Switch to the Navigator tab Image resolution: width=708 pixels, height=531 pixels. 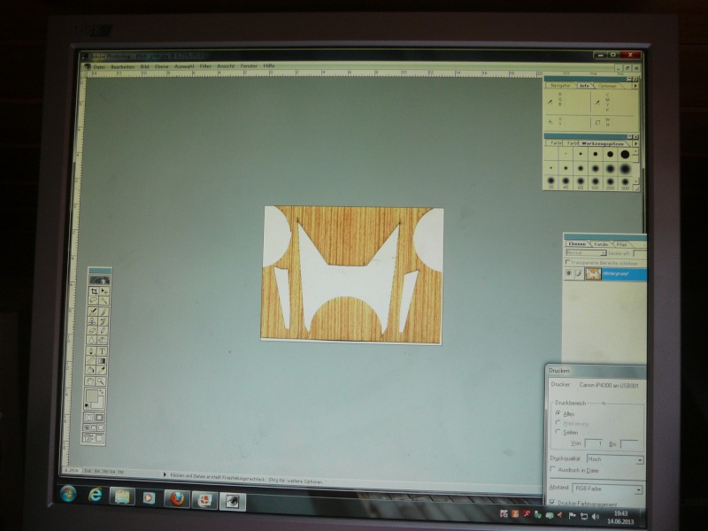click(x=560, y=85)
